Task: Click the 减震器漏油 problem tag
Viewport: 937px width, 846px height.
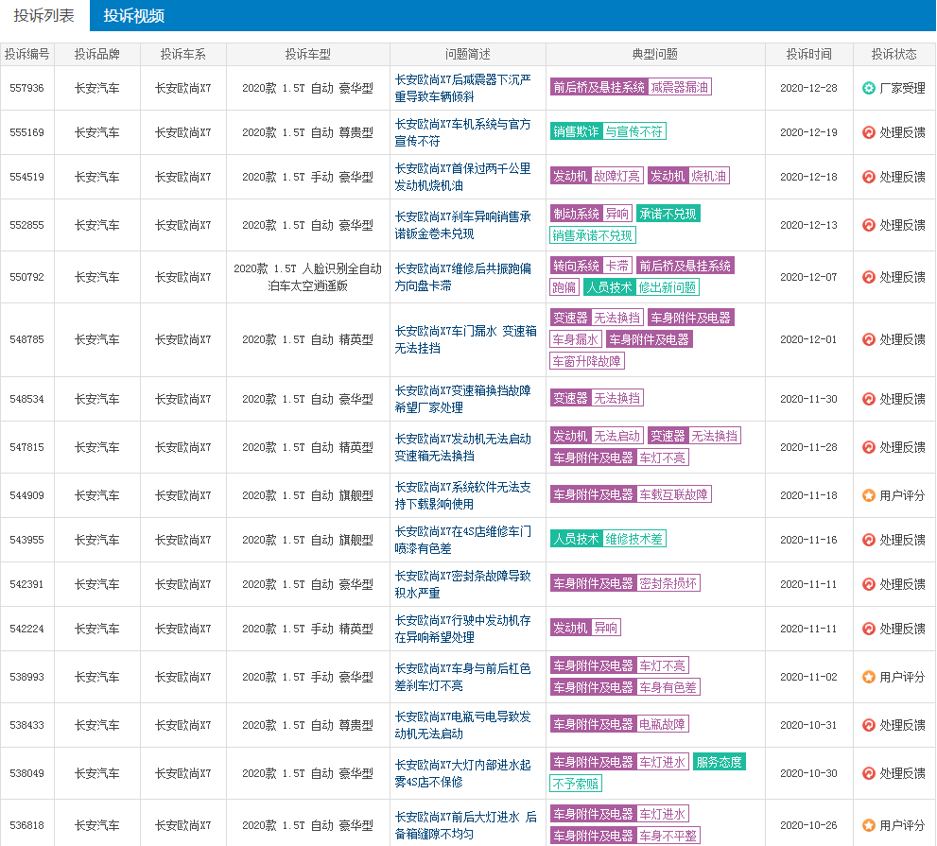Action: coord(680,87)
